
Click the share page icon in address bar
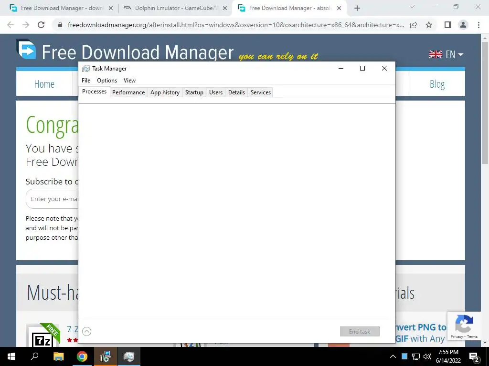pos(414,25)
